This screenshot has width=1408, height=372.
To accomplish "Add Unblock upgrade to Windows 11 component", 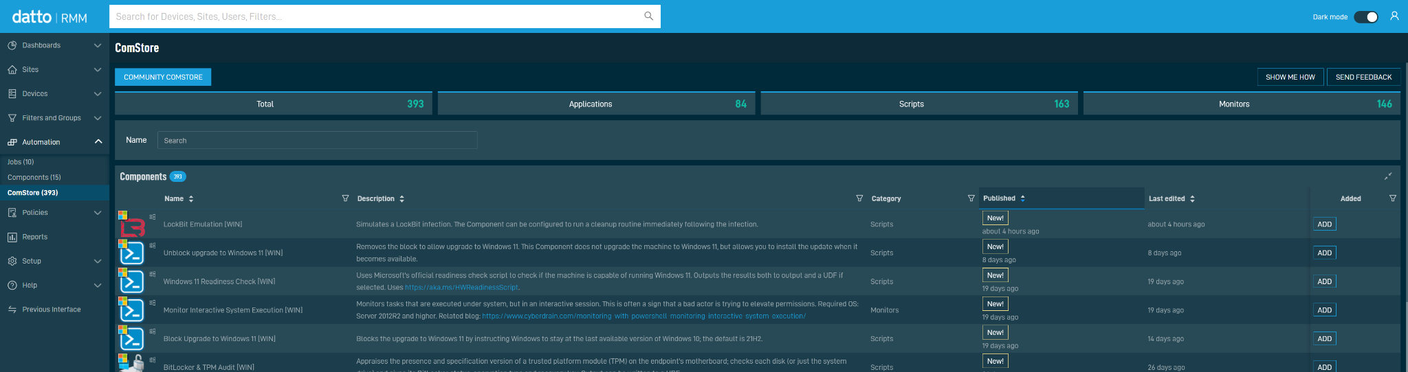I will click(x=1324, y=253).
